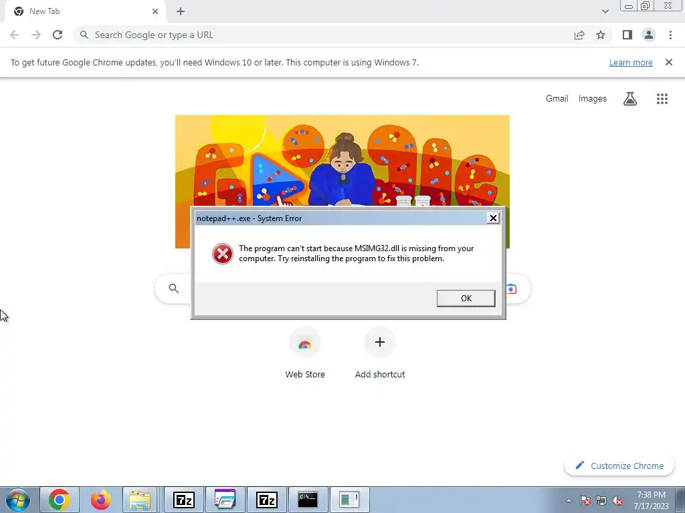Open a new tab with the plus button
The image size is (685, 513).
pos(181,11)
